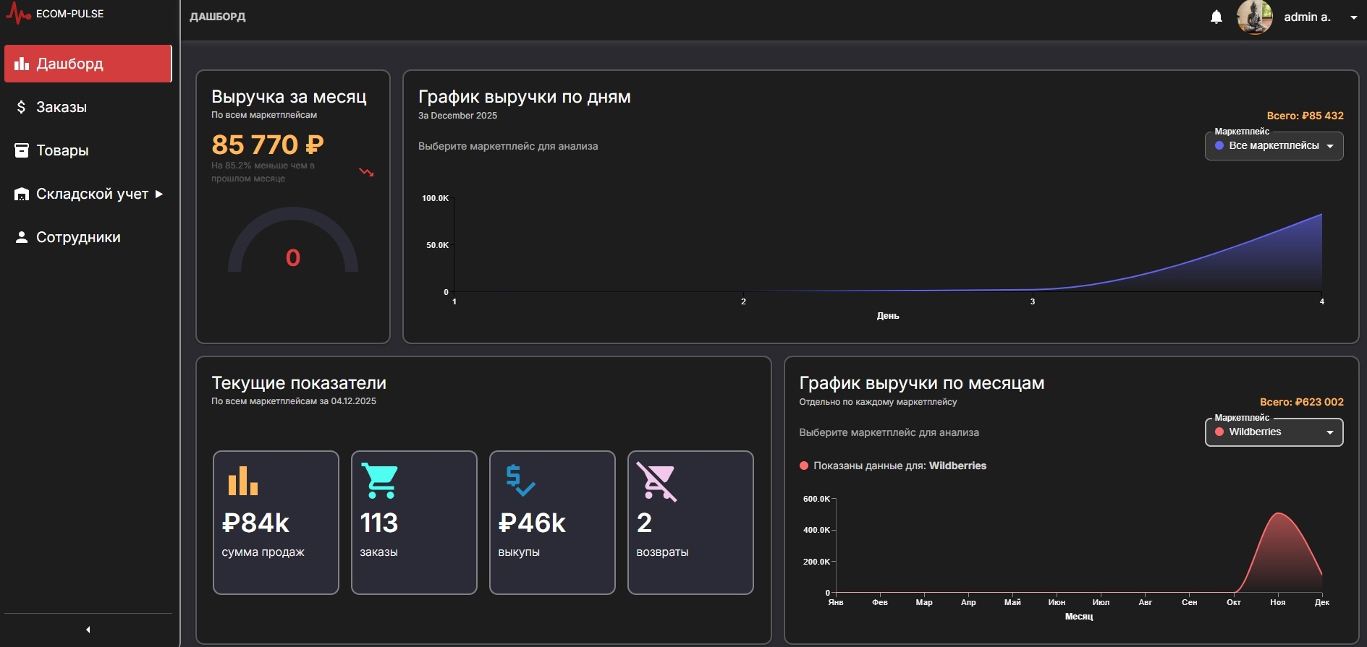This screenshot has height=647, width=1367.
Task: Open the Дашборд menu item
Action: coord(88,64)
